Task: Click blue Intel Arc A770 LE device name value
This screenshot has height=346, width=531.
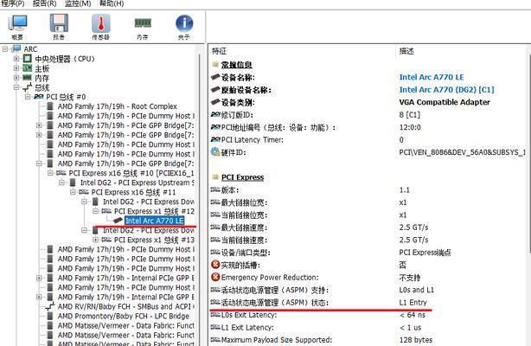Action: click(432, 77)
